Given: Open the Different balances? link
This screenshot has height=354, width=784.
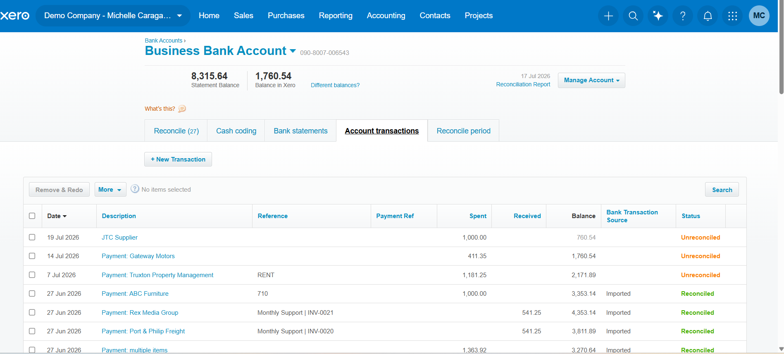Looking at the screenshot, I should (335, 85).
